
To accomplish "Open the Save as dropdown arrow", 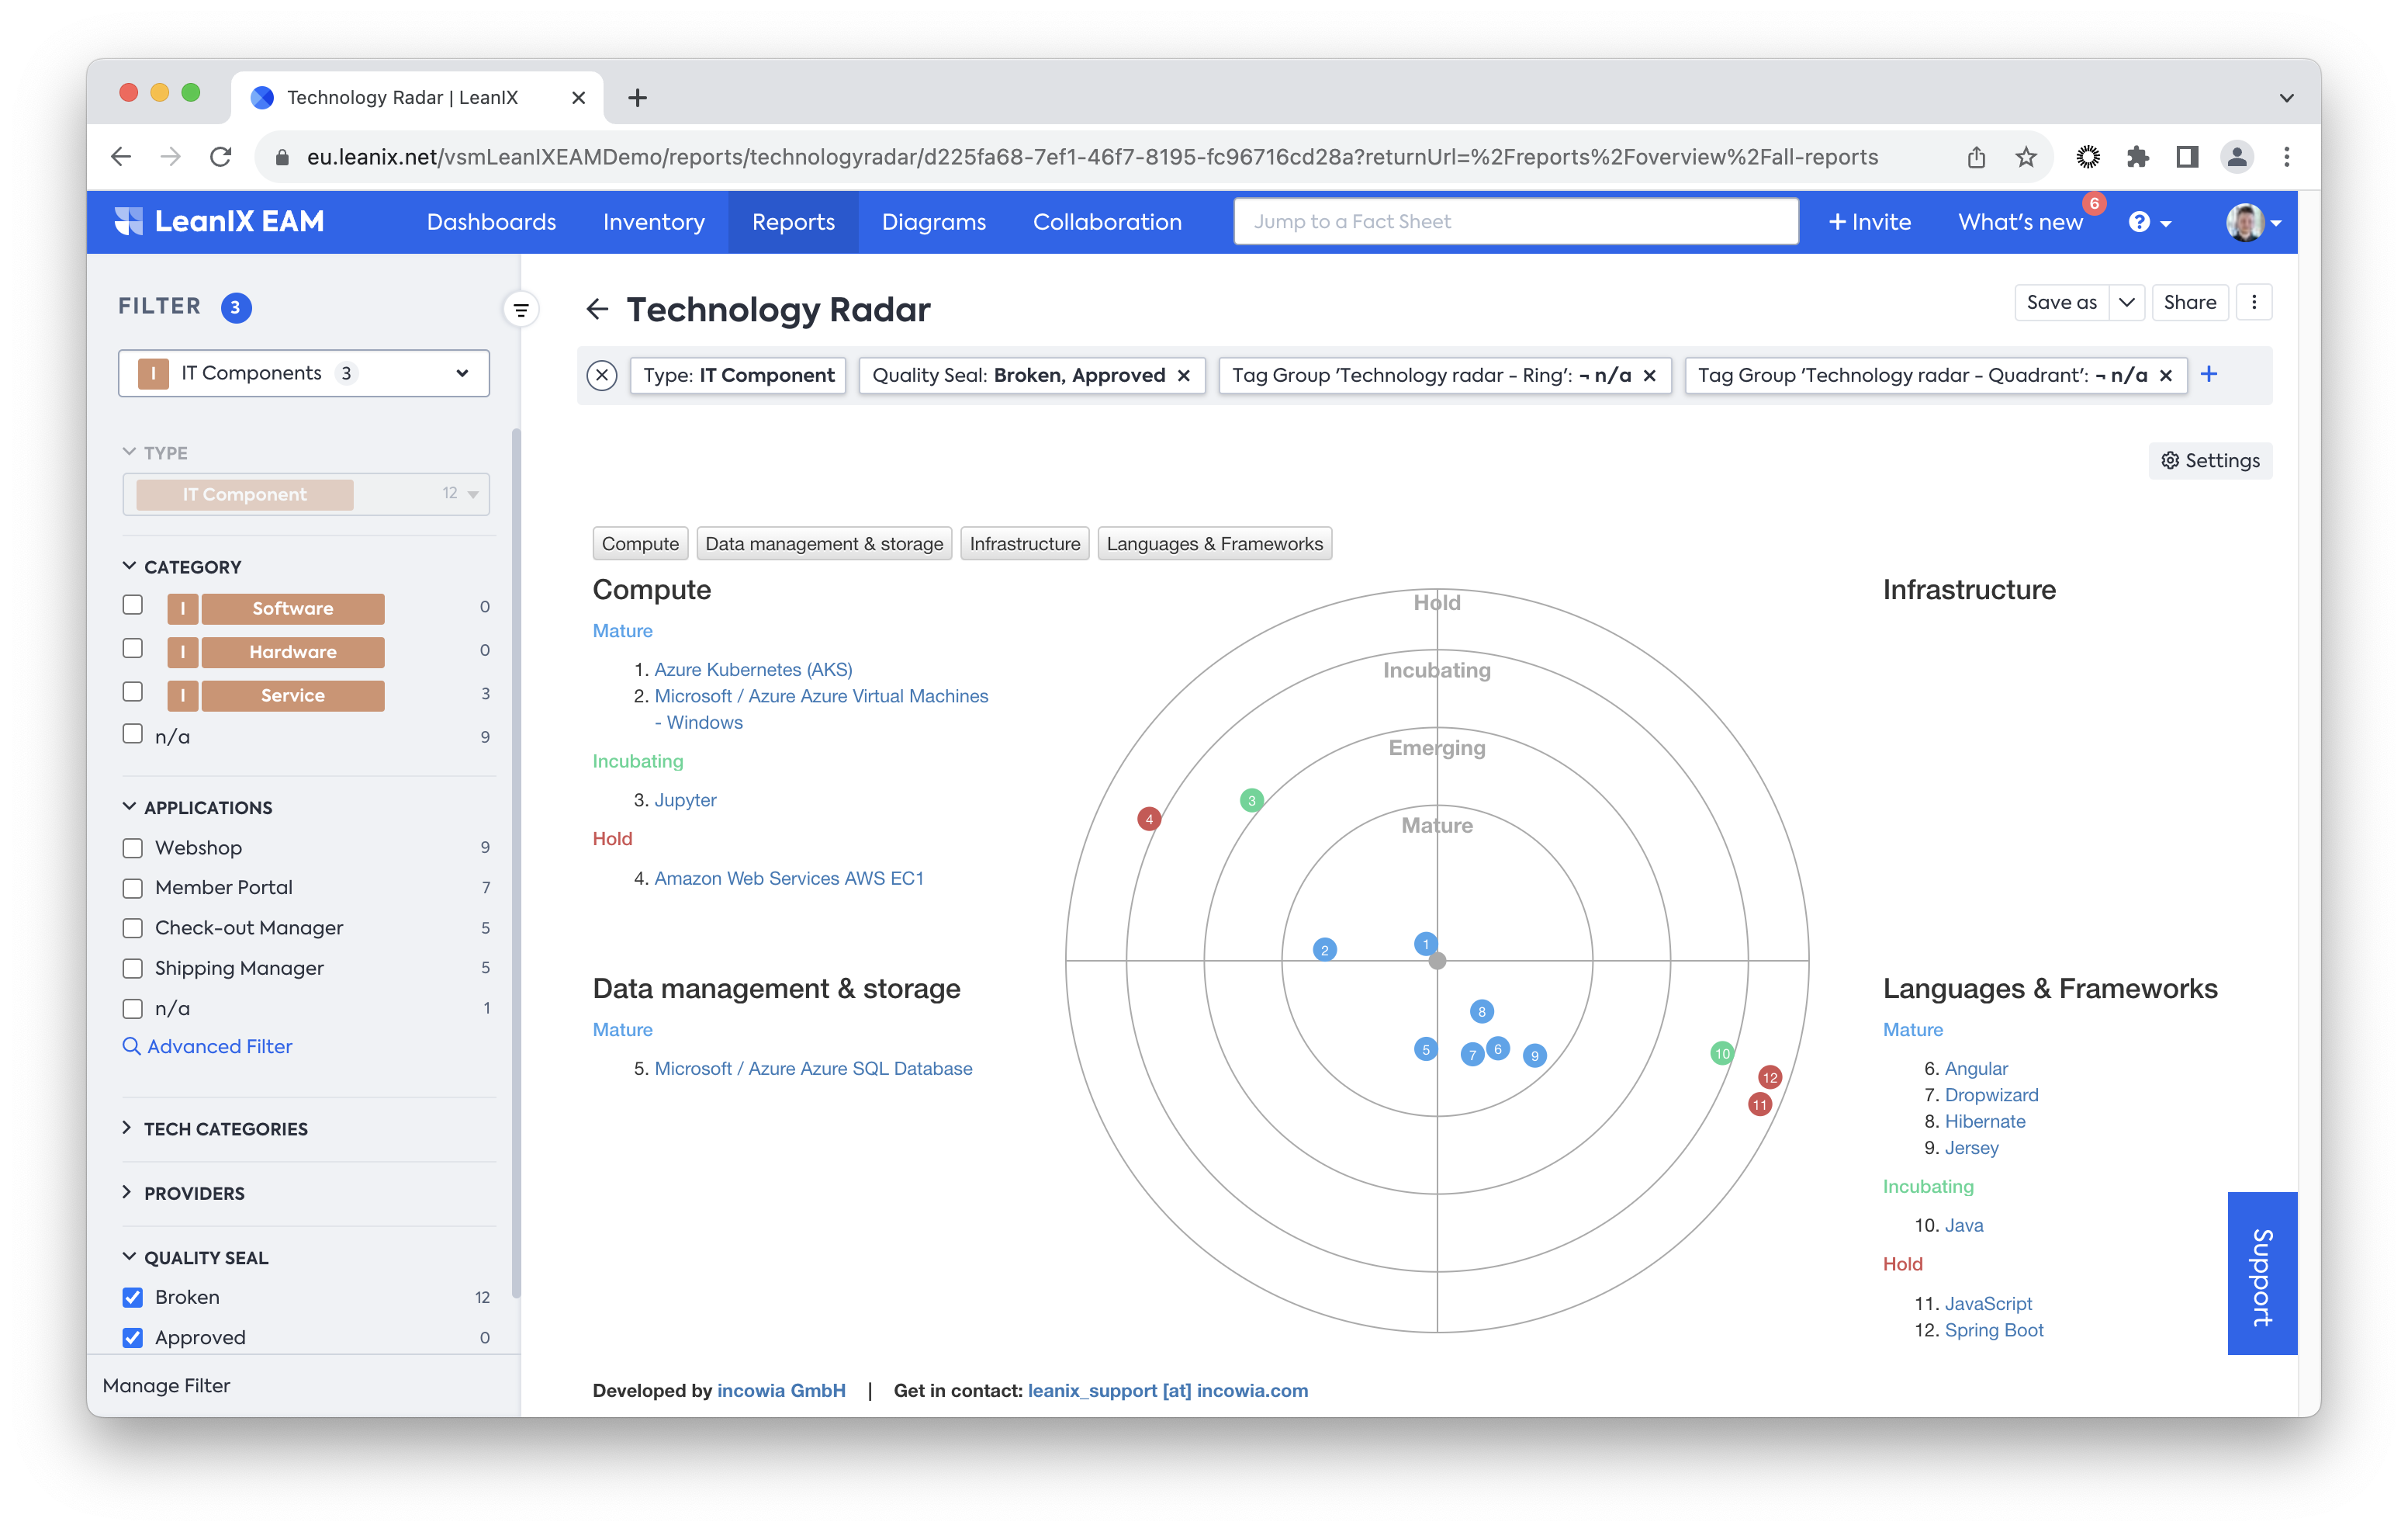I will [x=2126, y=302].
